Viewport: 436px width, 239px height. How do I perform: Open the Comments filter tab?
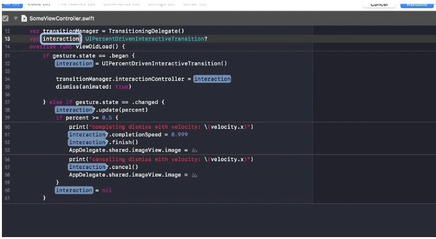point(121,4)
